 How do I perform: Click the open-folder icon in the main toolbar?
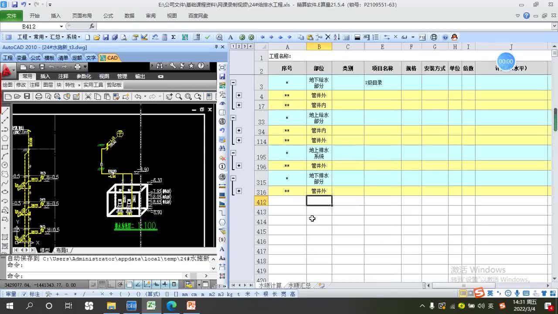coord(97,37)
